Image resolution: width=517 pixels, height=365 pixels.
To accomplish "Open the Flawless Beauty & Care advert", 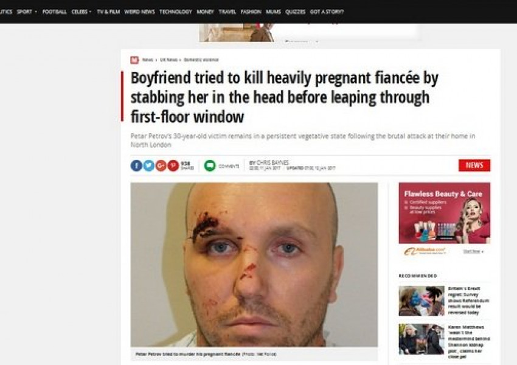I will point(445,213).
